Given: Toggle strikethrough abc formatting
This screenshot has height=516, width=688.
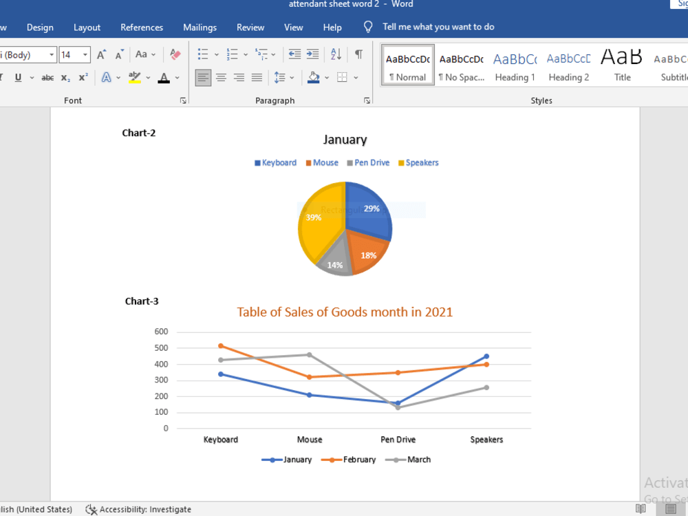Looking at the screenshot, I should [47, 78].
